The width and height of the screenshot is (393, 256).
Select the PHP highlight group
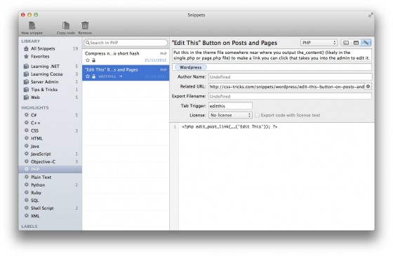tap(50, 170)
